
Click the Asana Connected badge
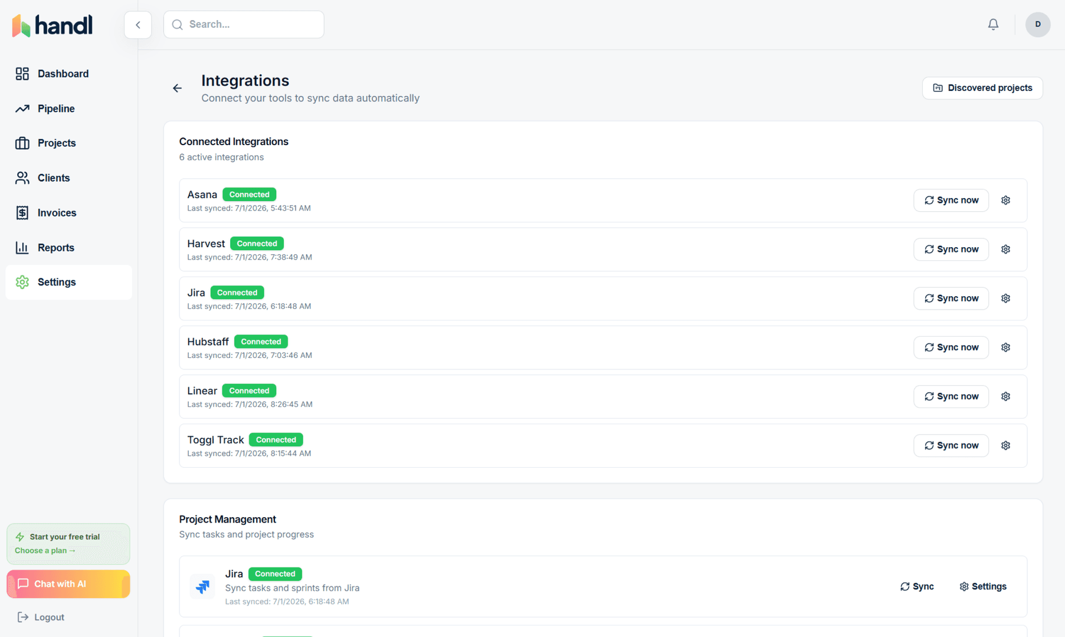249,194
